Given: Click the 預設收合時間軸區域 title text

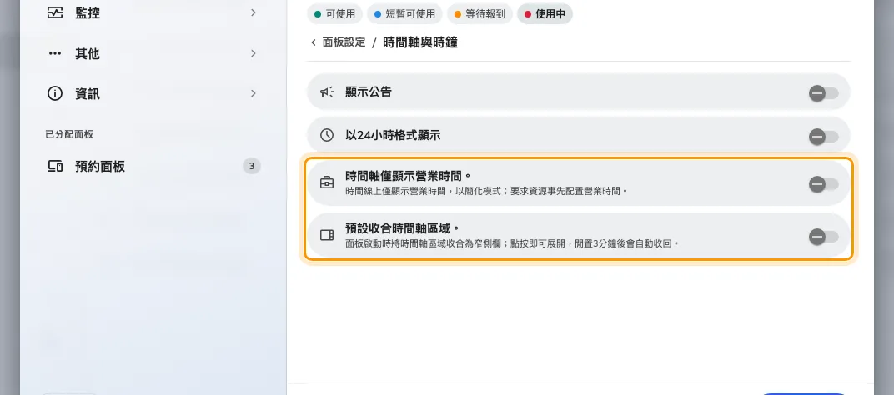Looking at the screenshot, I should [402, 228].
